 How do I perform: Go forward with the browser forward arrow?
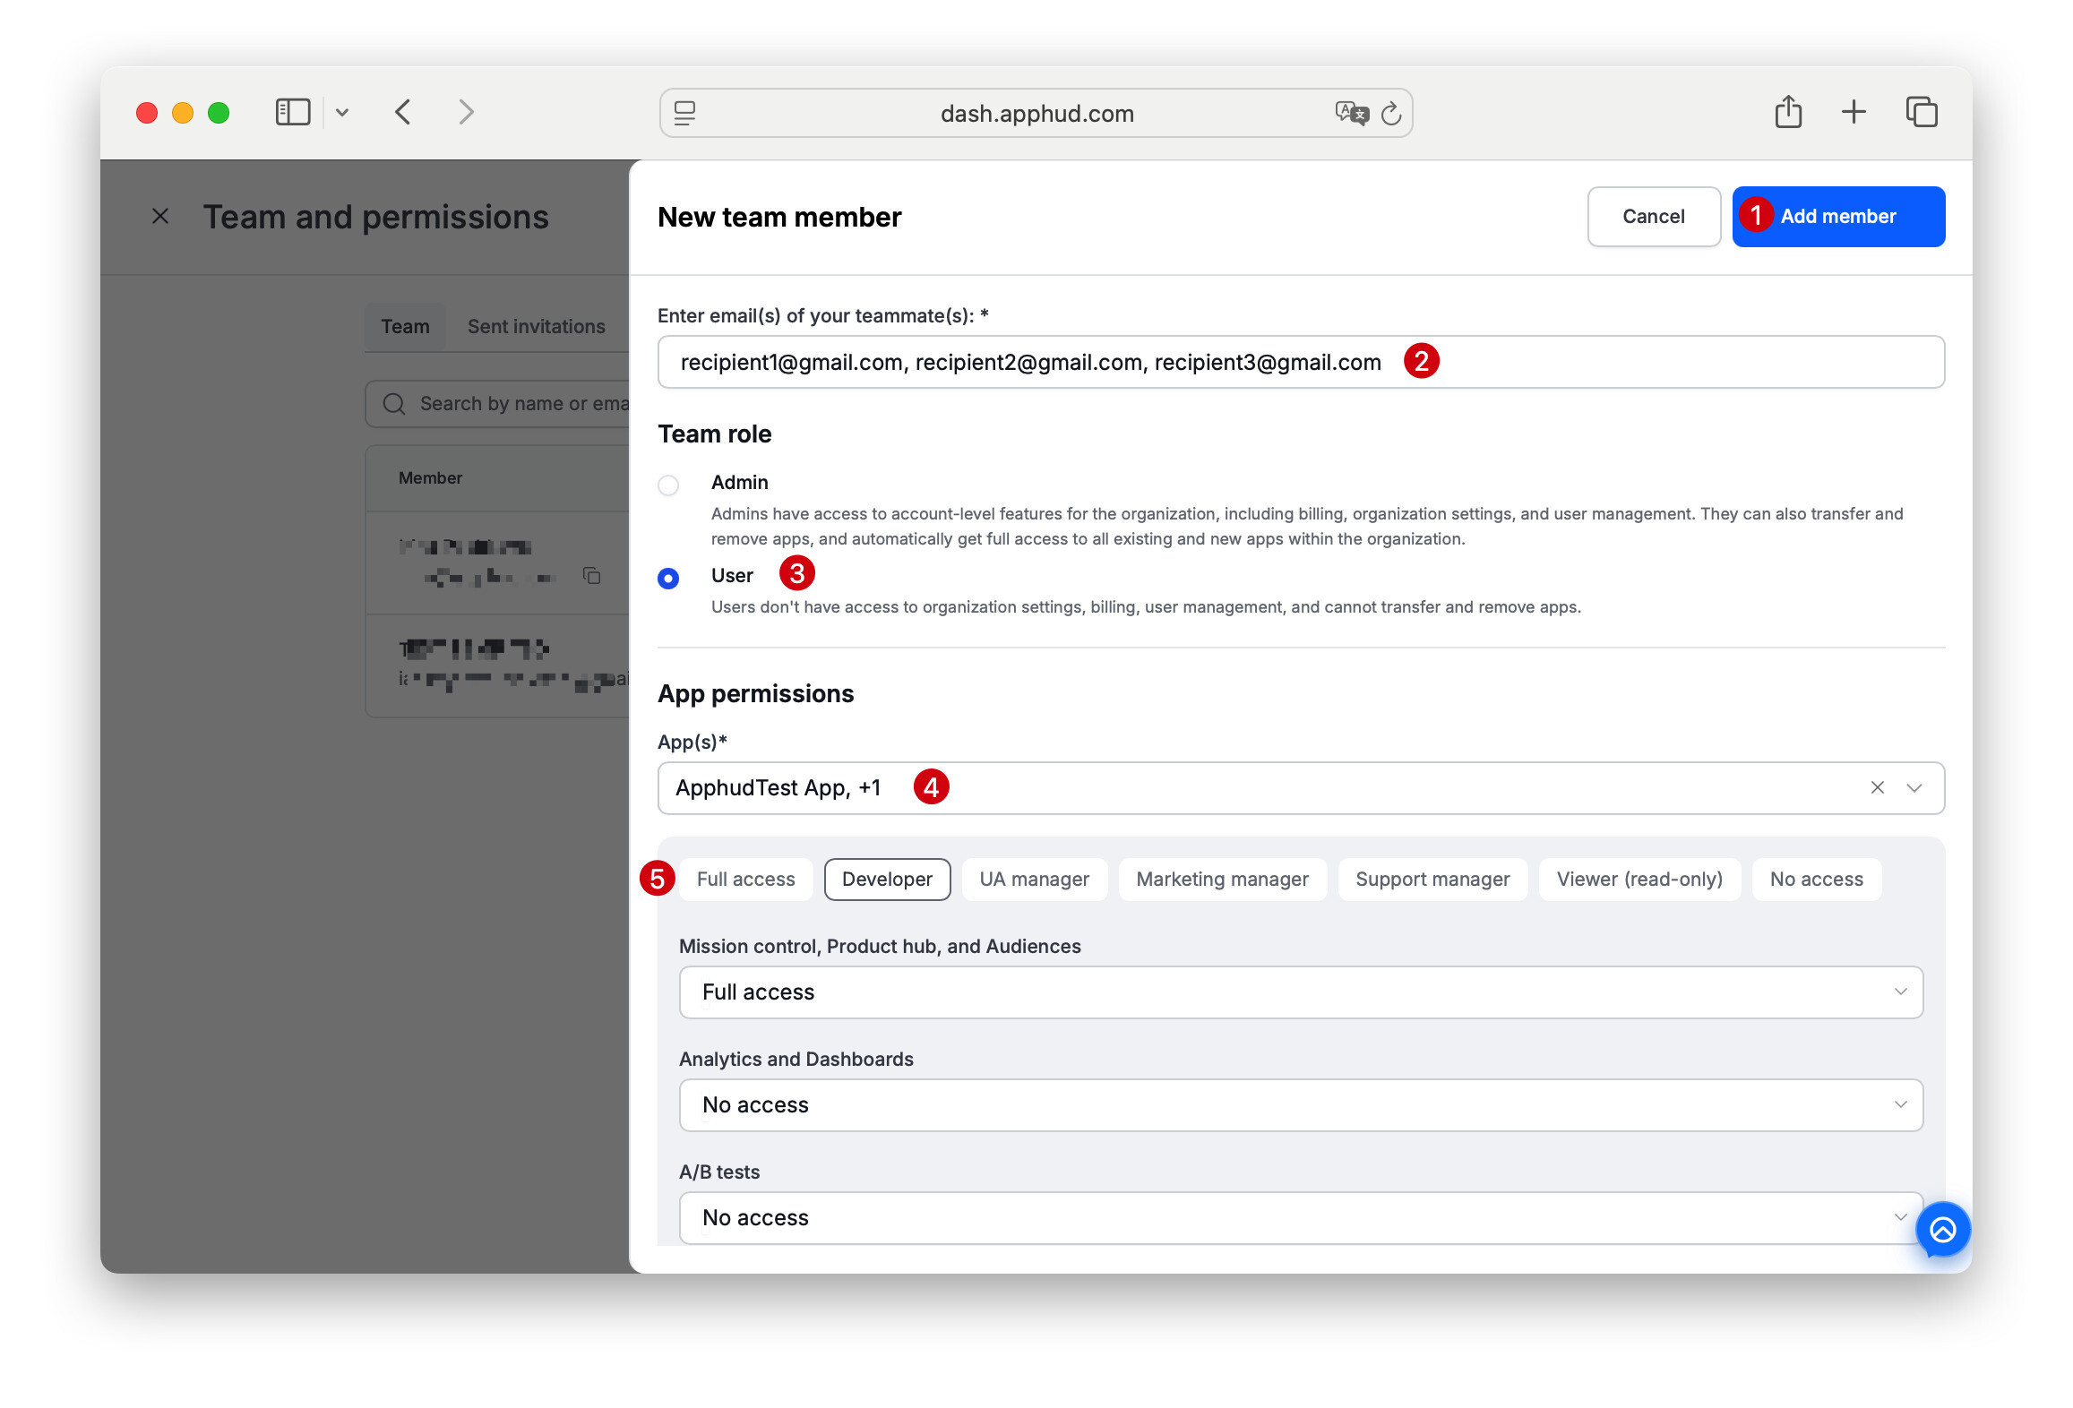(466, 112)
